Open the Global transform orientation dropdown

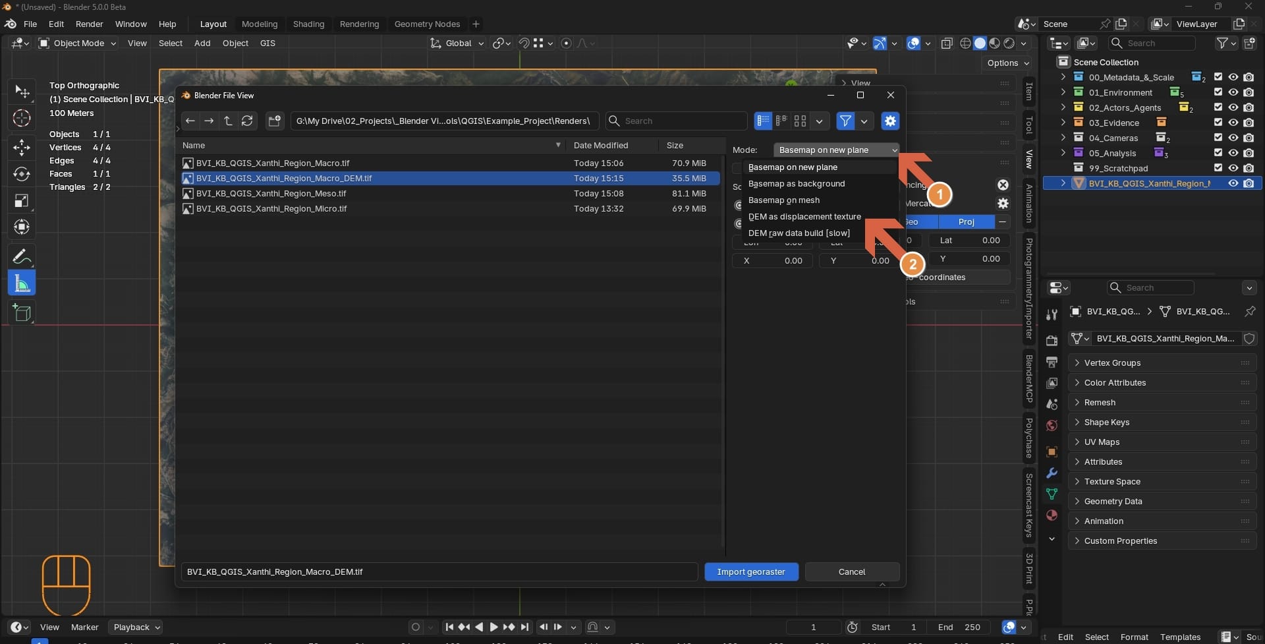pyautogui.click(x=457, y=43)
